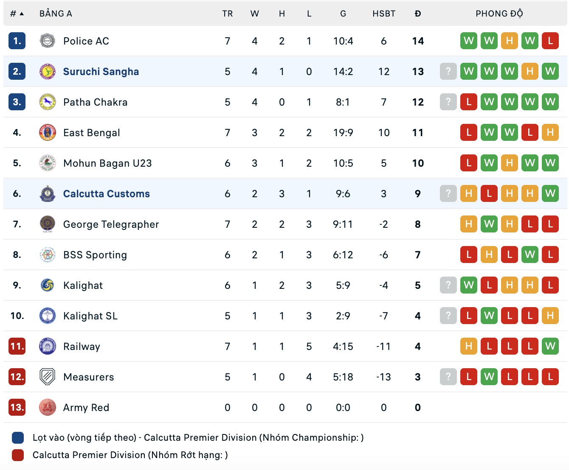Viewport: 569px width, 470px height.
Task: Open the BSS Sporting team emblem
Action: coord(47,255)
